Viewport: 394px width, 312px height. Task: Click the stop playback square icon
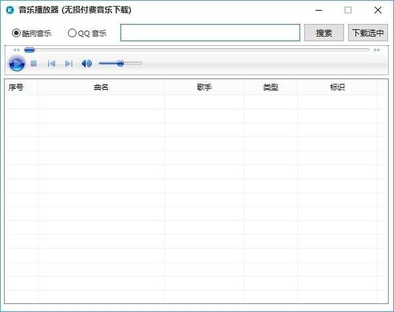point(34,64)
